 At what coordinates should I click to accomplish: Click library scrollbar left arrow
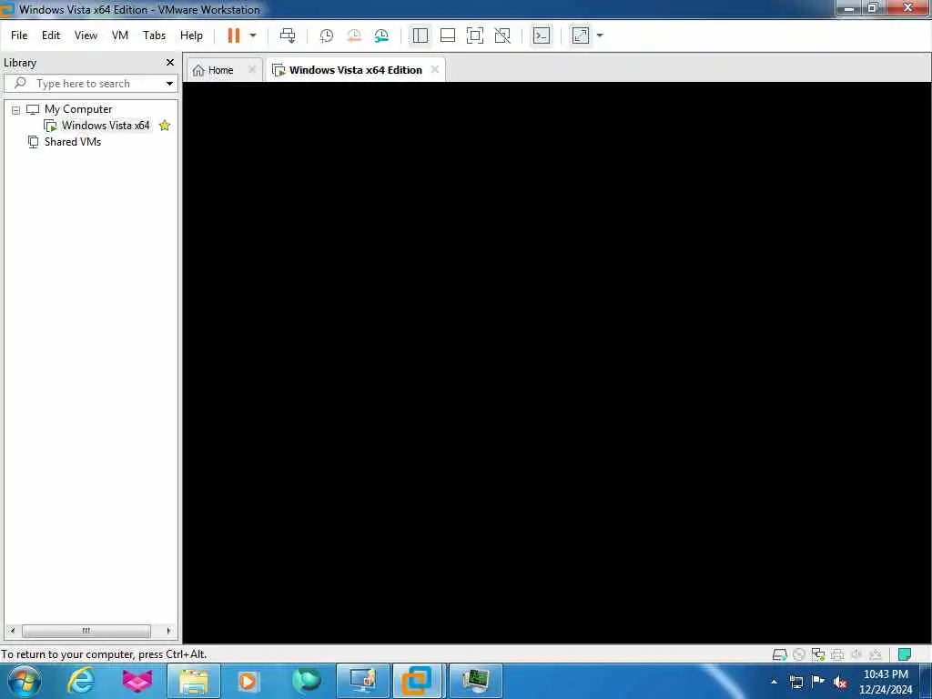coord(13,631)
